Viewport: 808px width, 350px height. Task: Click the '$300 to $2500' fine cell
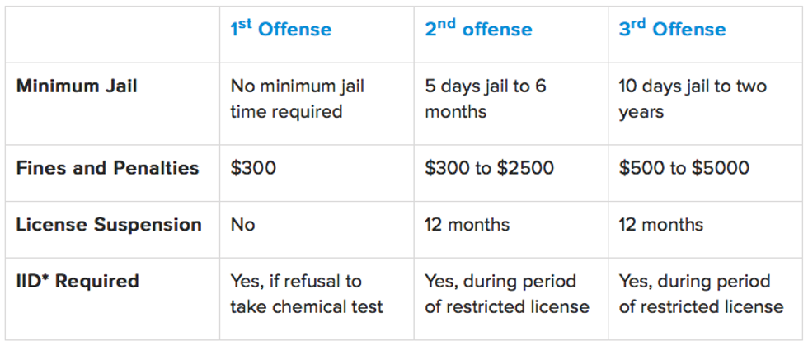tap(490, 169)
